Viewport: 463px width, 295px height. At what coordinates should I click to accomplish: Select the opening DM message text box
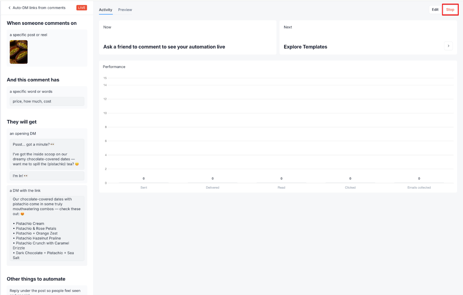pyautogui.click(x=47, y=154)
